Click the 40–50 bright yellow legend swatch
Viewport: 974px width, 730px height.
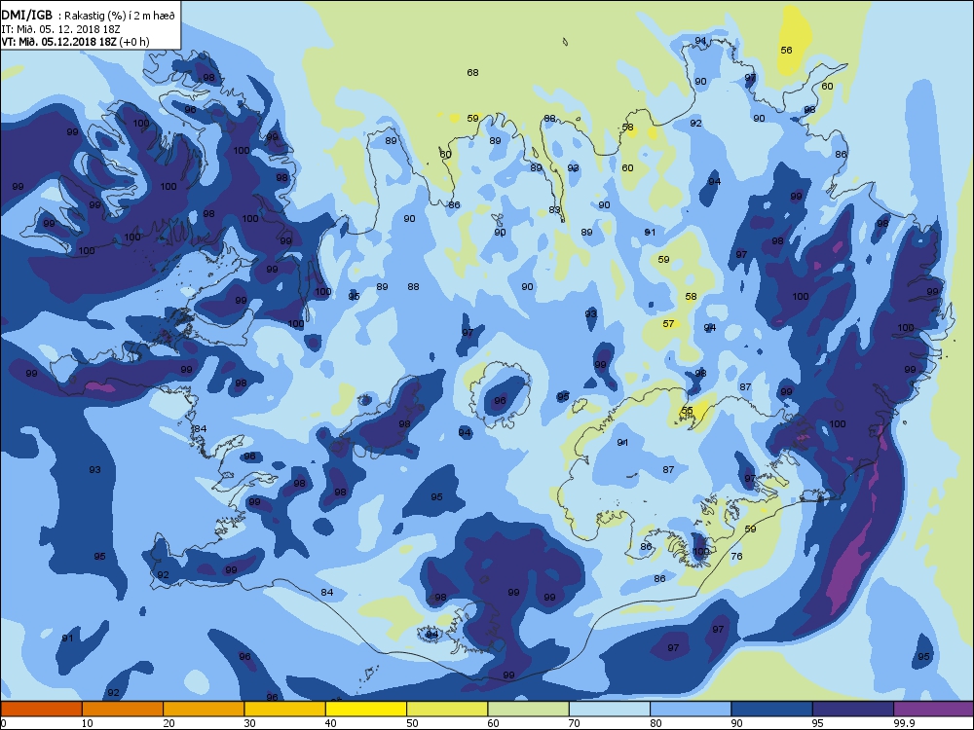tap(366, 709)
